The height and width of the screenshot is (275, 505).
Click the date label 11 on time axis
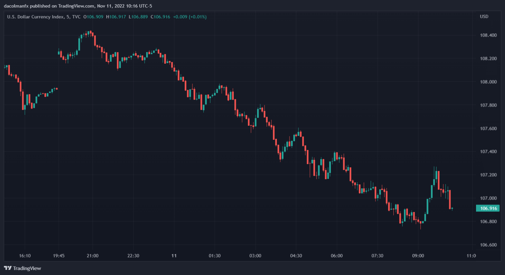coord(174,256)
